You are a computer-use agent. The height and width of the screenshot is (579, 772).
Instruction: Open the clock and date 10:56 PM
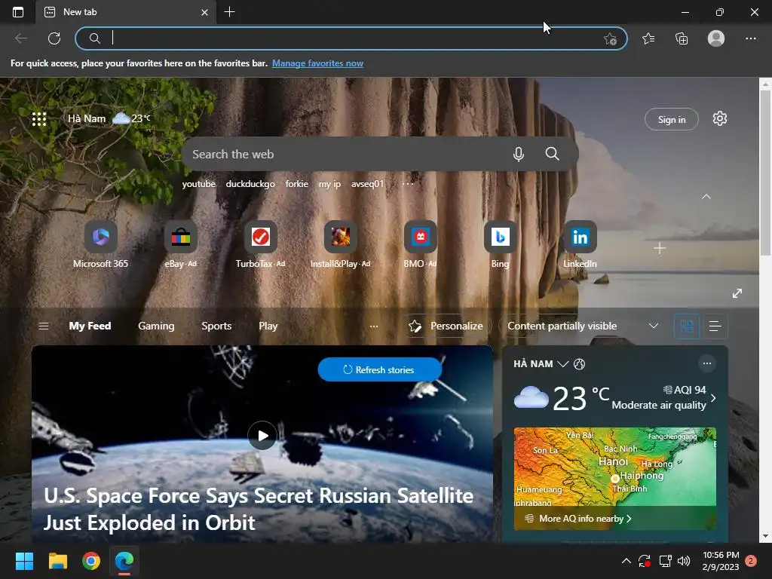[721, 561]
